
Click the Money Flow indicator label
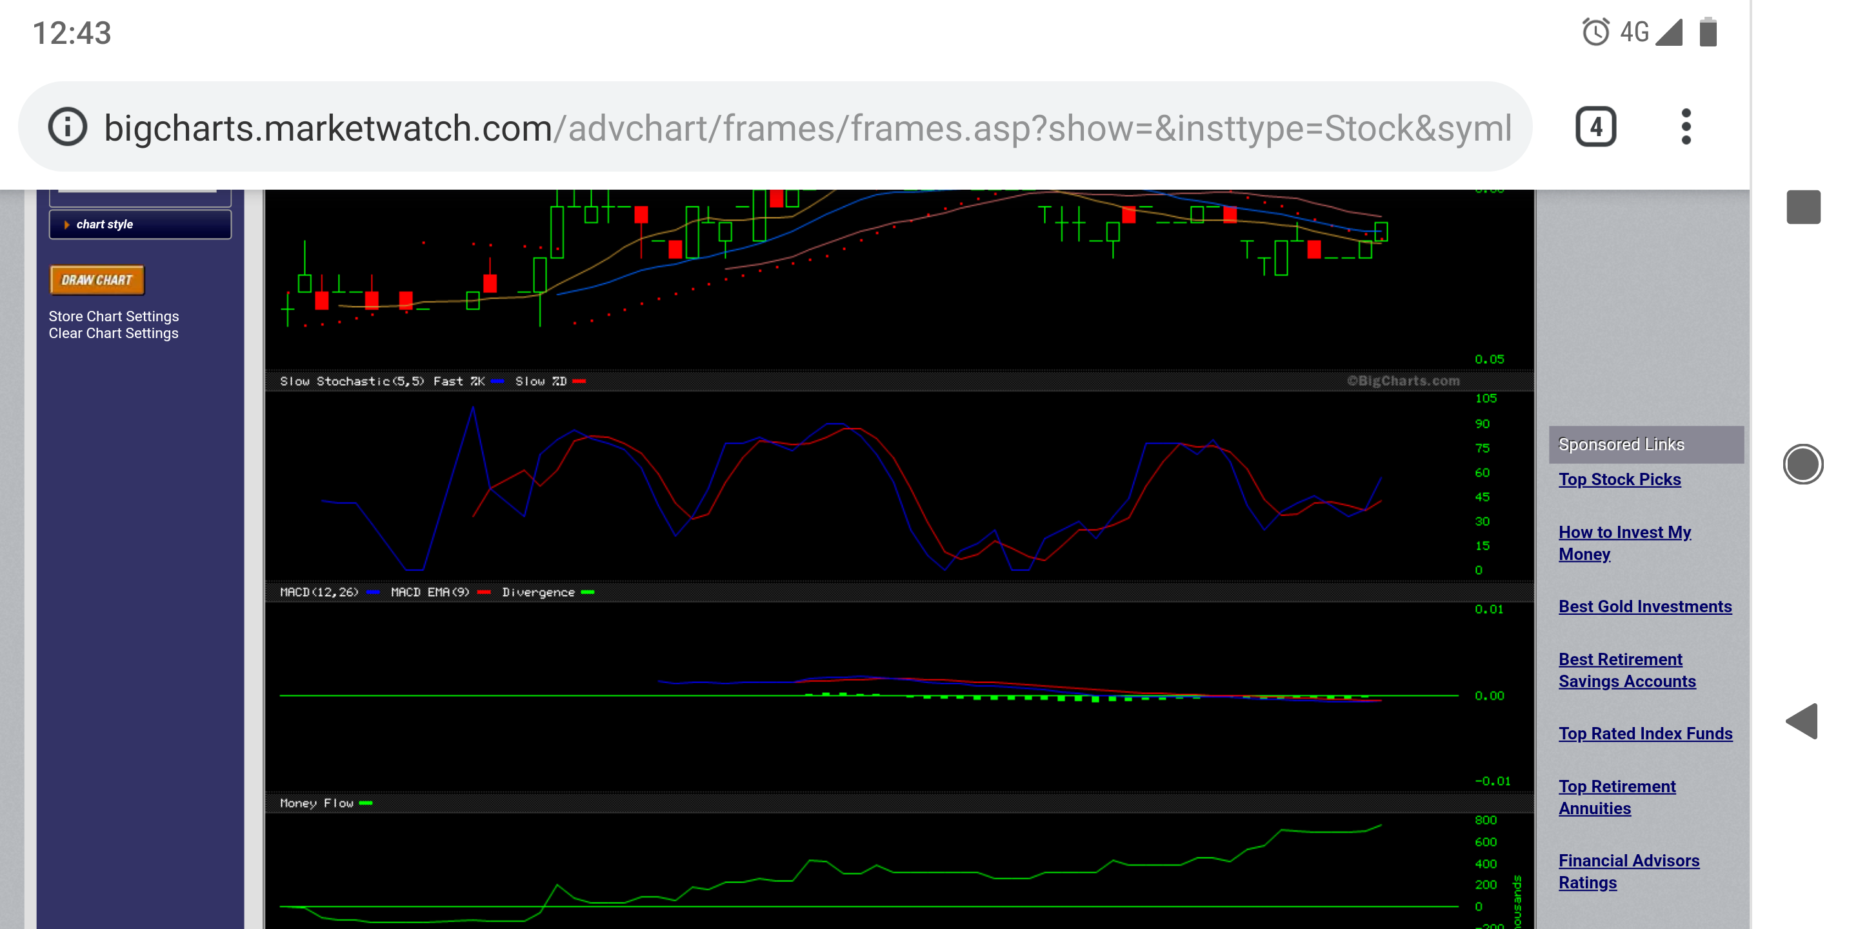(317, 803)
